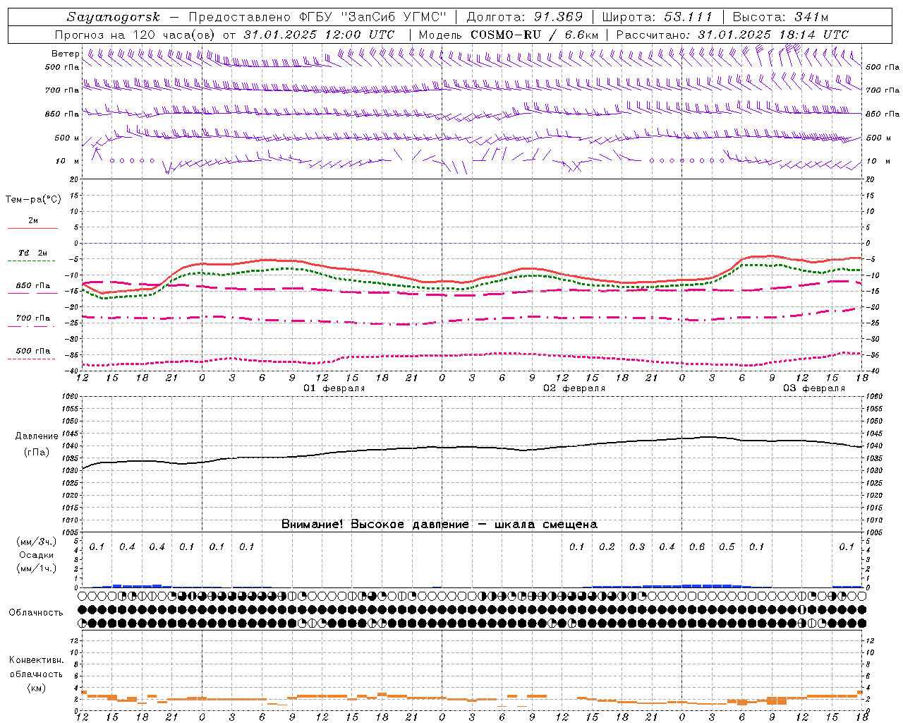Click the 'Облачность' cloud cover label
The width and height of the screenshot is (903, 723).
36,613
